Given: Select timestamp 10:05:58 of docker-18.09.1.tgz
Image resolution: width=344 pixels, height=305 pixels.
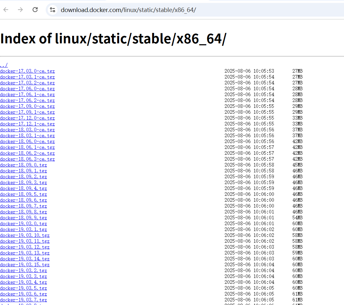Looking at the screenshot, I should [x=264, y=171].
